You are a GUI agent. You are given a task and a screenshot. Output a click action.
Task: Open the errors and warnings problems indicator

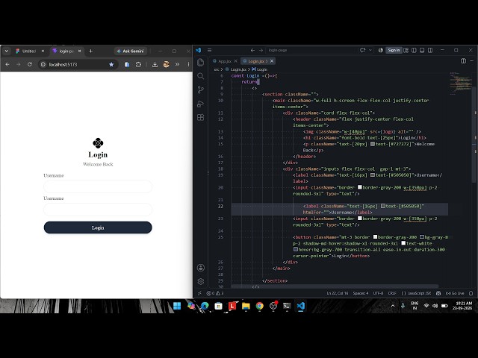[215, 293]
